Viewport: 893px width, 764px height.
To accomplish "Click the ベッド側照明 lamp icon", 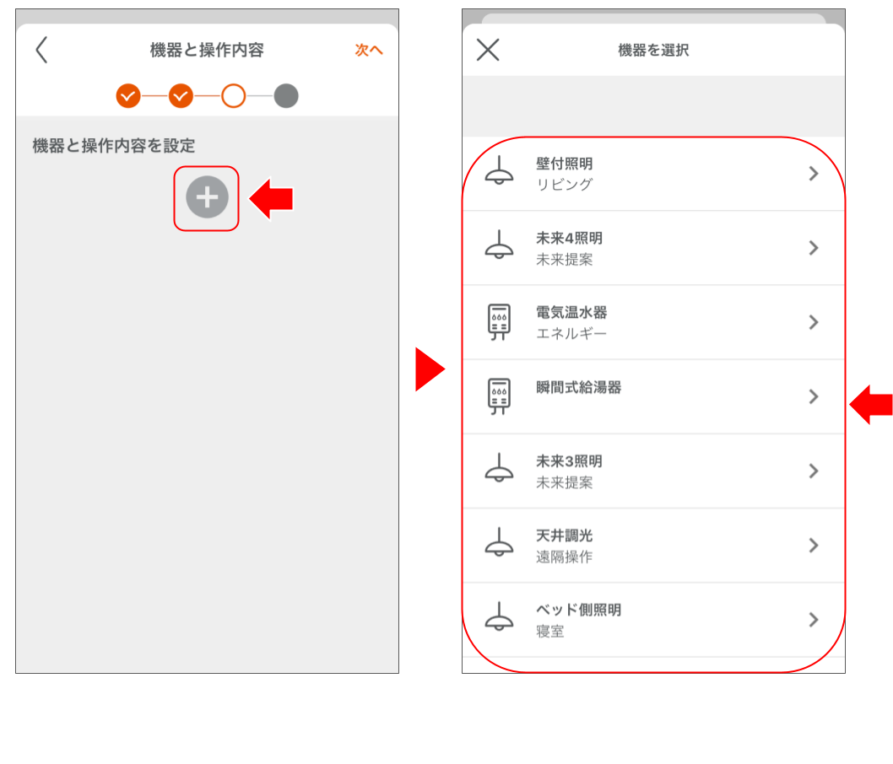I will tap(499, 619).
